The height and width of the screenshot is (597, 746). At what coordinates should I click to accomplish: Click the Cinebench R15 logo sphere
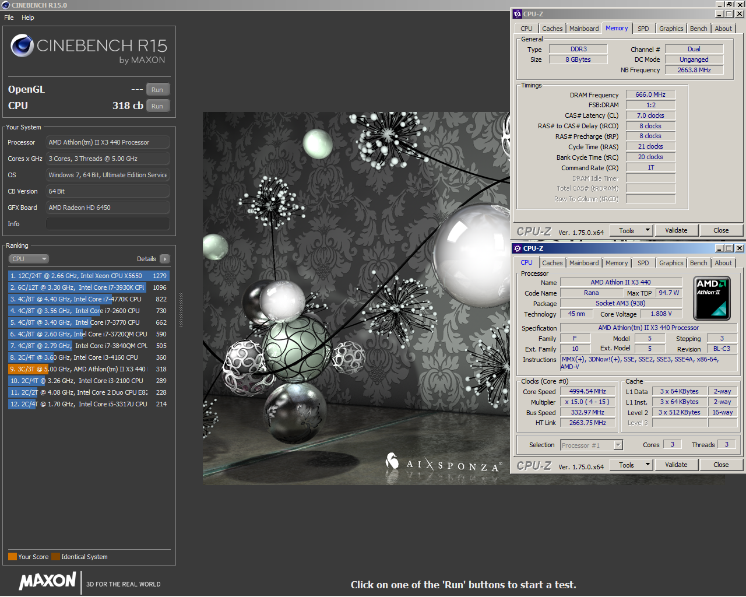[22, 45]
